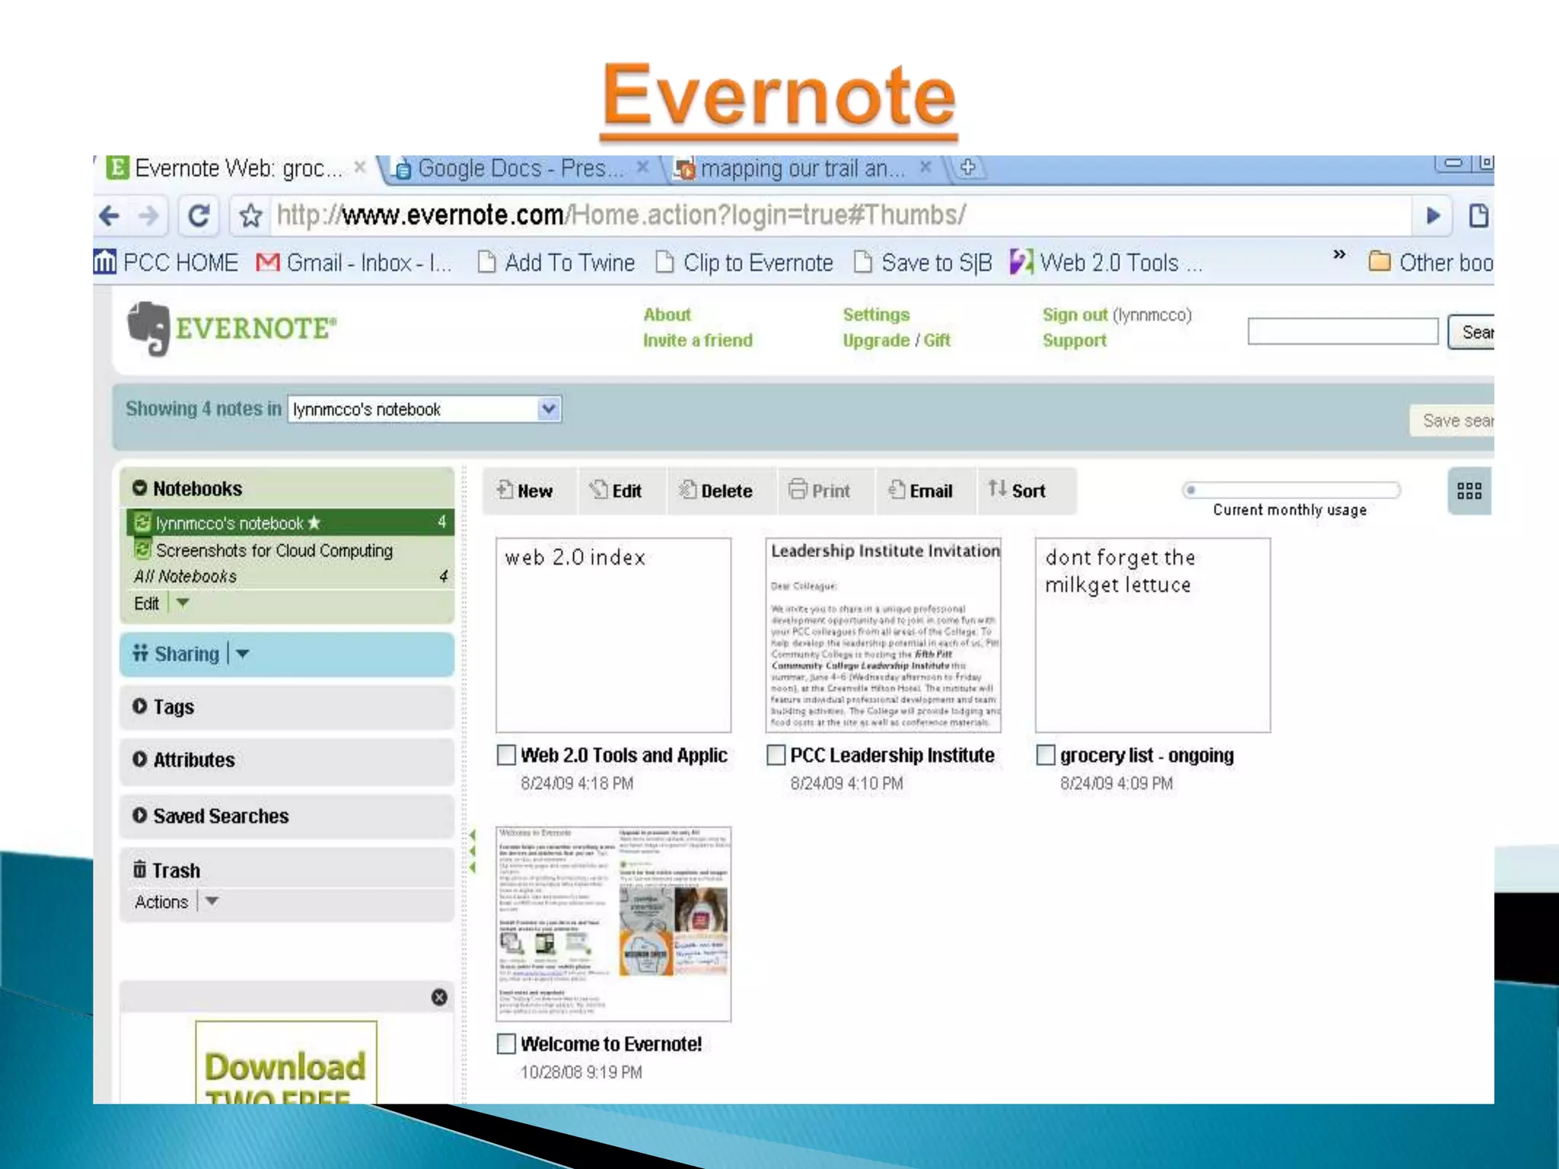Expand the Saved Searches section
Viewport: 1559px width, 1169px height.
click(x=139, y=815)
